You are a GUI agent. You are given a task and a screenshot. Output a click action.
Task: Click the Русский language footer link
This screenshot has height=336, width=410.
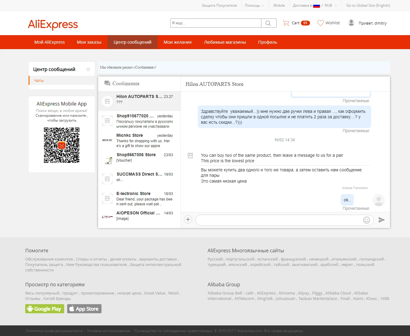(x=215, y=259)
